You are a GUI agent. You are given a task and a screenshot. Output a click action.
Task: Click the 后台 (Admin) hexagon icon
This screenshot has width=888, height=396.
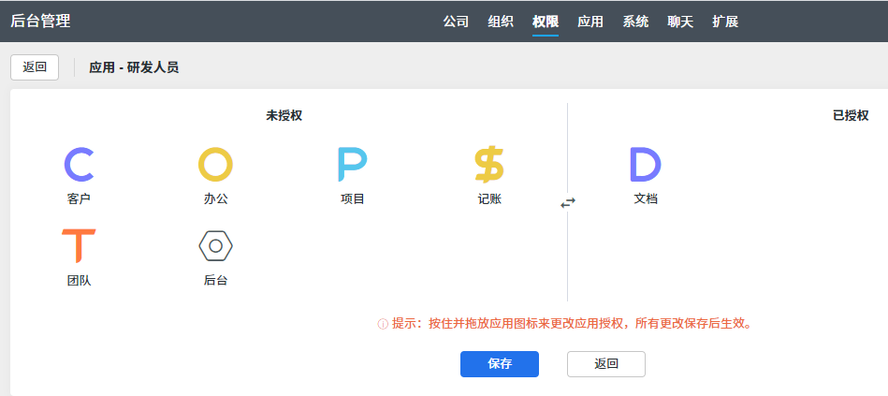(x=215, y=245)
